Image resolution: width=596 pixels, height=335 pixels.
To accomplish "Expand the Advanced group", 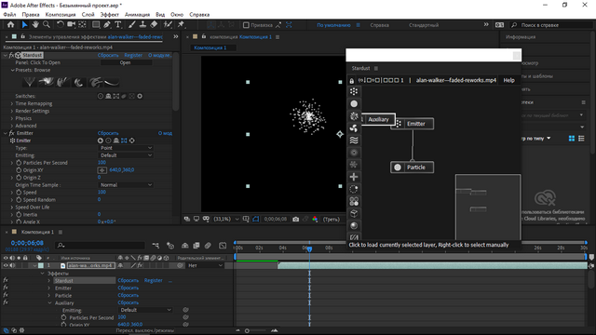I will (12, 126).
